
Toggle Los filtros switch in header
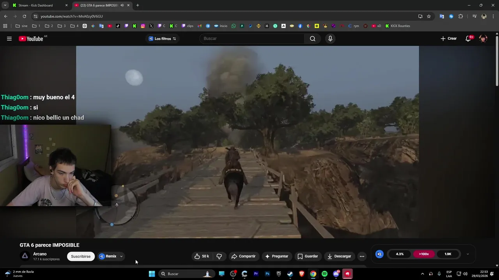click(x=174, y=38)
